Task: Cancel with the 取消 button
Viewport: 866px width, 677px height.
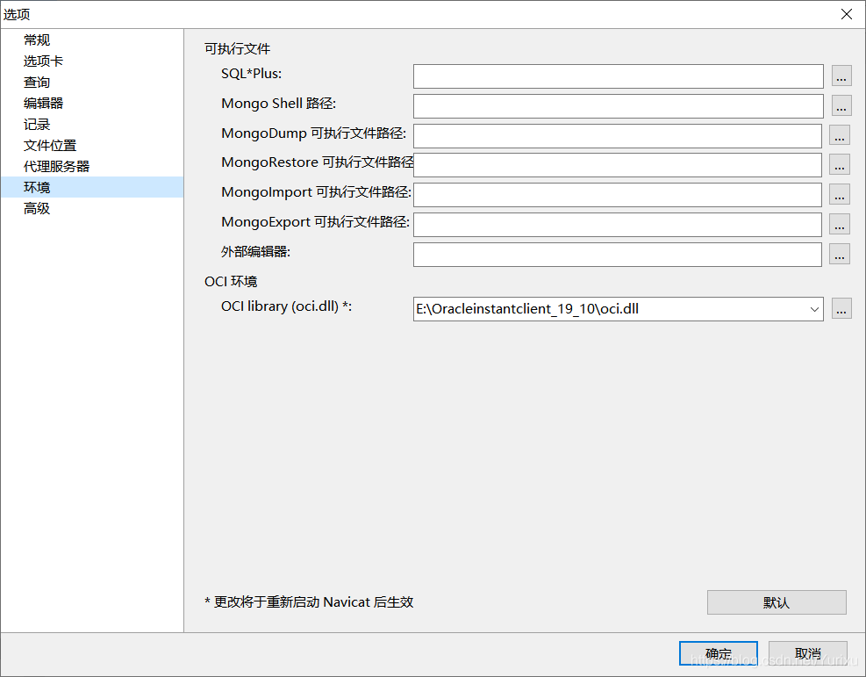Action: coord(808,653)
